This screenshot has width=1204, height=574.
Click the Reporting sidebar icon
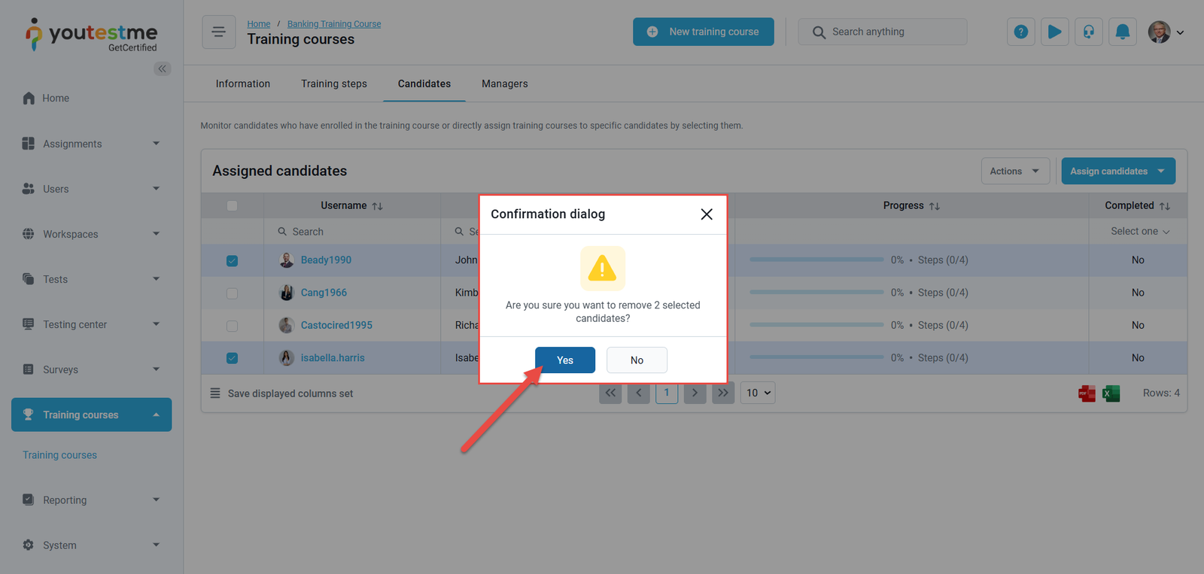coord(29,500)
